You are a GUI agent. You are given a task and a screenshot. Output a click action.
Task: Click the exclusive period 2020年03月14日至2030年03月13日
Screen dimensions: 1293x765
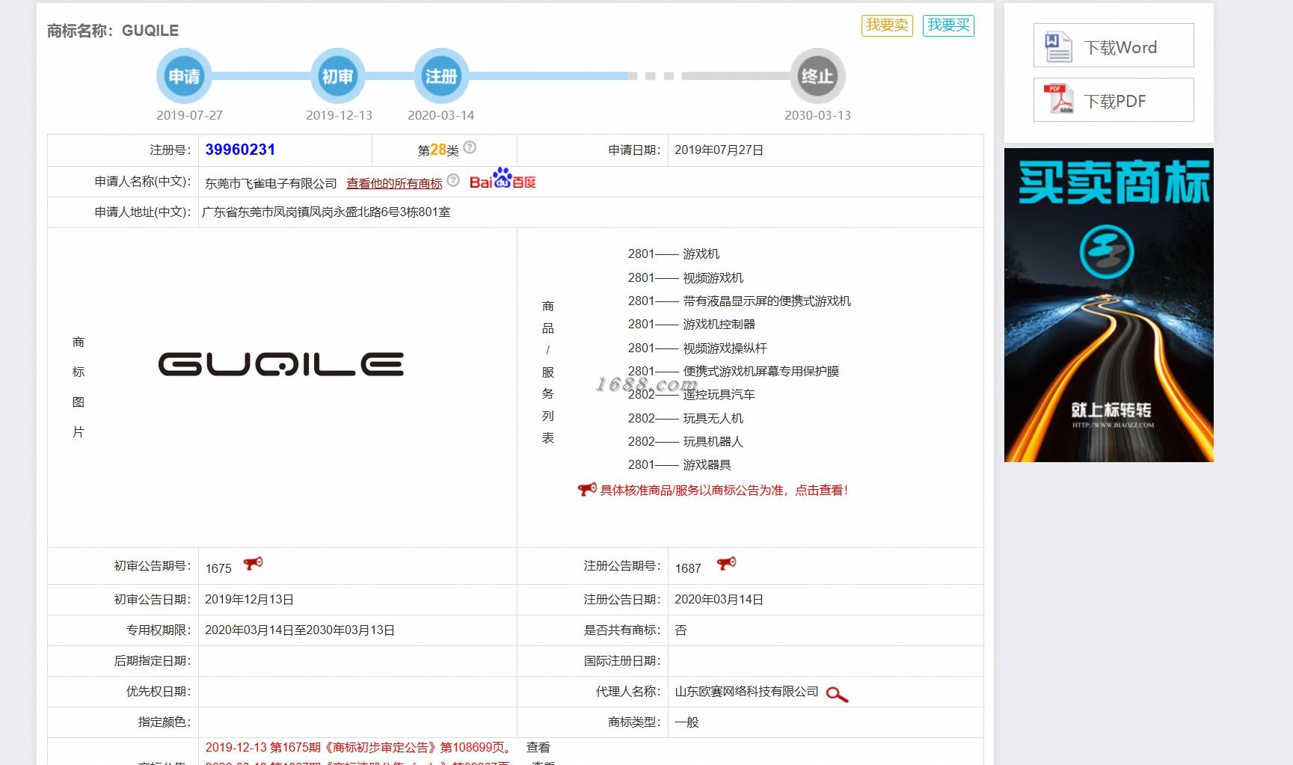(300, 630)
